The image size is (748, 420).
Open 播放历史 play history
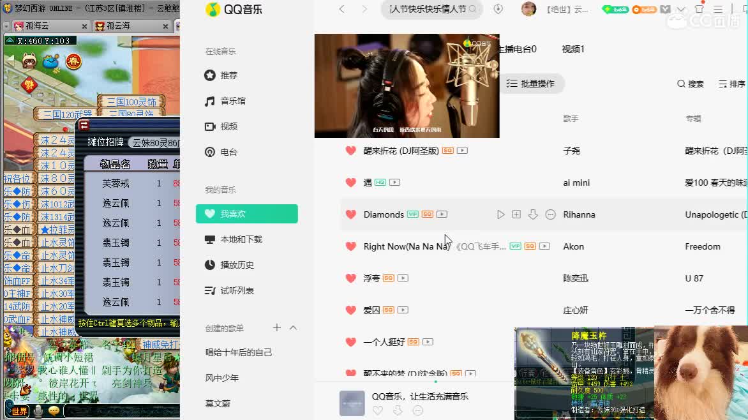pyautogui.click(x=229, y=265)
